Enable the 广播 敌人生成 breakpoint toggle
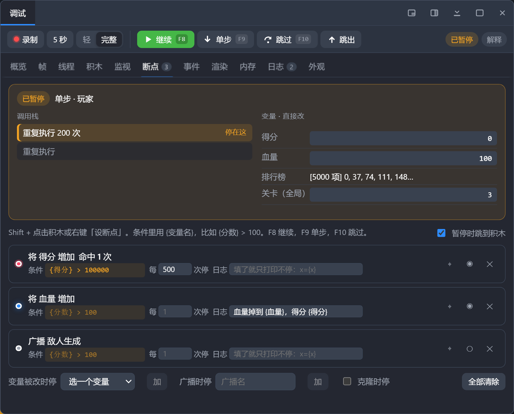The height and width of the screenshot is (414, 514). coord(470,349)
